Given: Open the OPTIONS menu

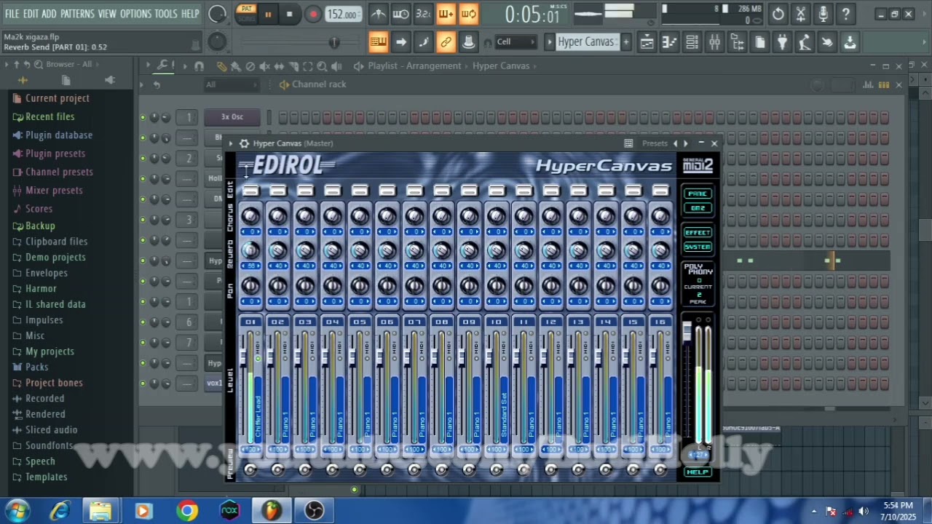Looking at the screenshot, I should pyautogui.click(x=135, y=14).
